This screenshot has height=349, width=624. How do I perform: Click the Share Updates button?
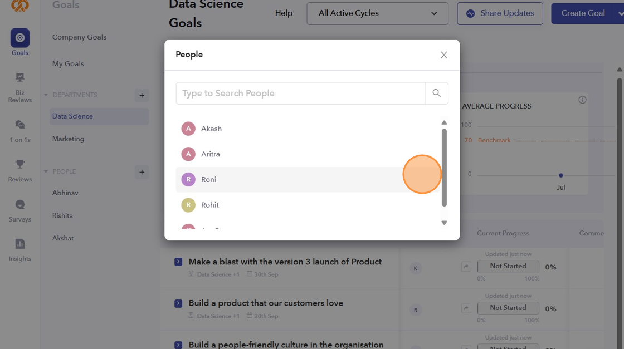point(500,13)
